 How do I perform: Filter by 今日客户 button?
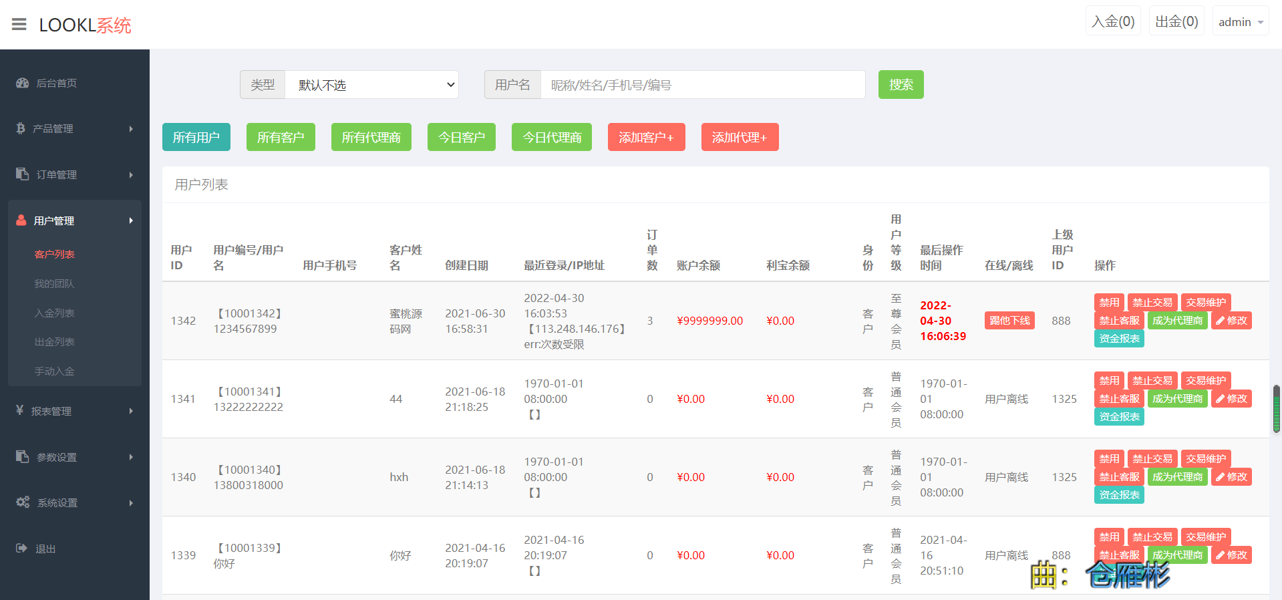click(461, 138)
